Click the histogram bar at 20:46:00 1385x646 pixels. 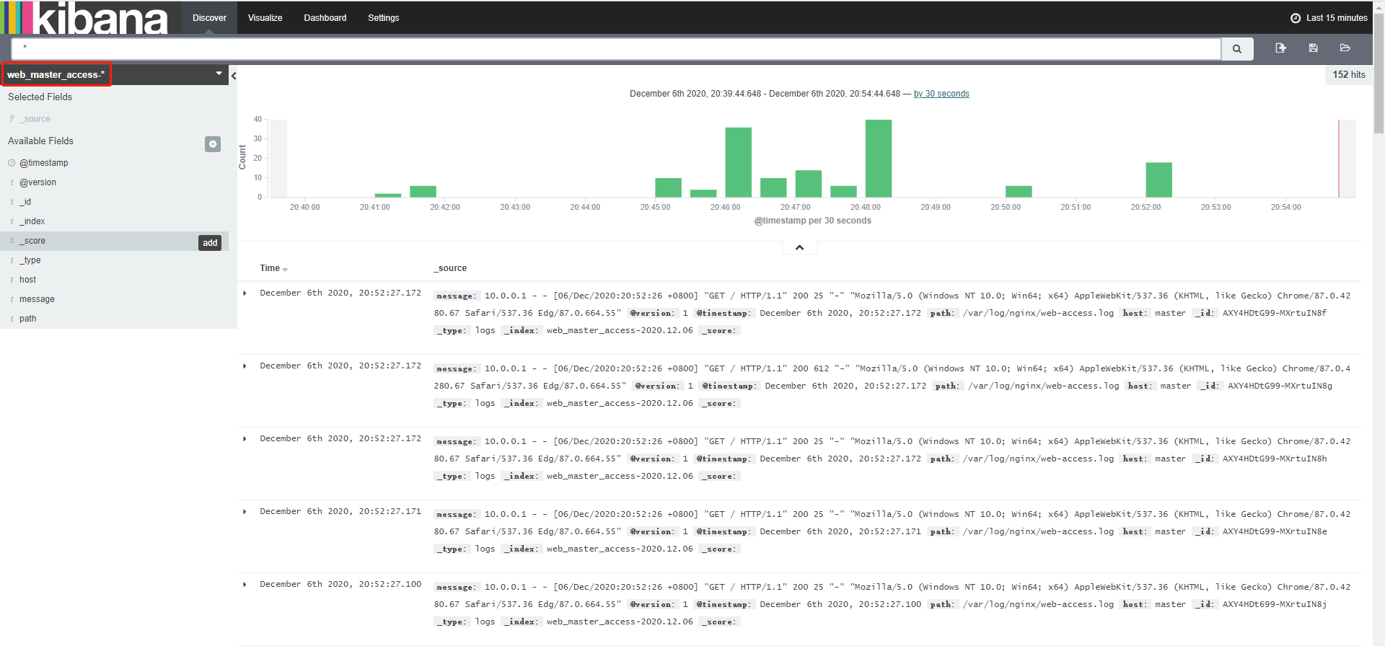[738, 162]
